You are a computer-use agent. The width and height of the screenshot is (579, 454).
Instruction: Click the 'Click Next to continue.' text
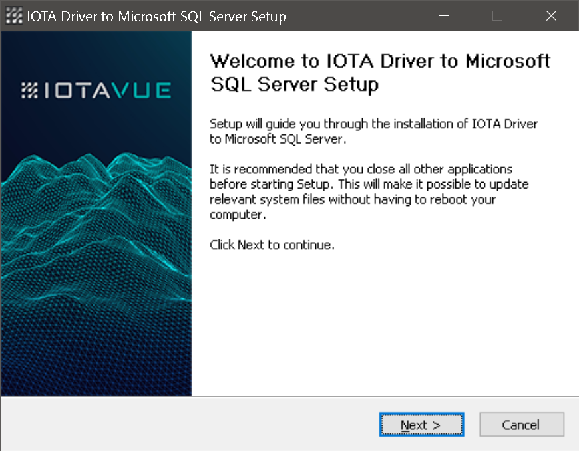272,245
